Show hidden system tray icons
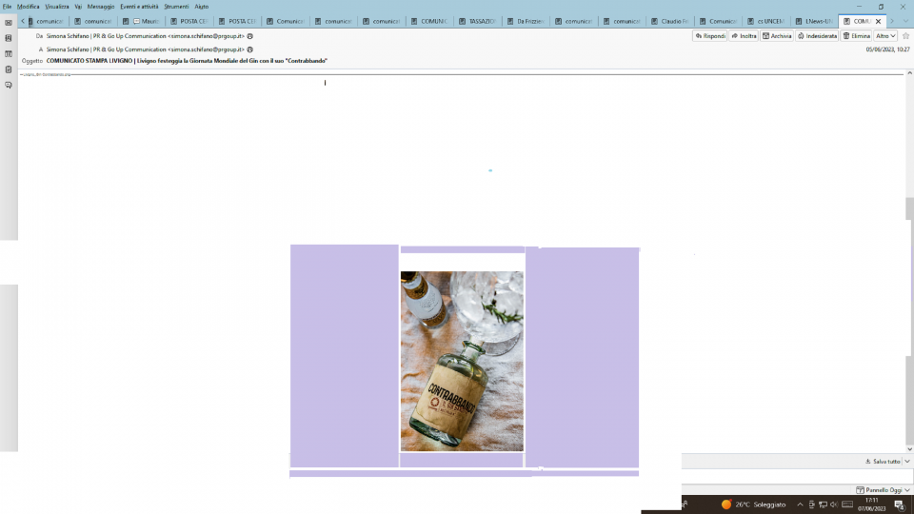This screenshot has width=914, height=514. (x=800, y=504)
